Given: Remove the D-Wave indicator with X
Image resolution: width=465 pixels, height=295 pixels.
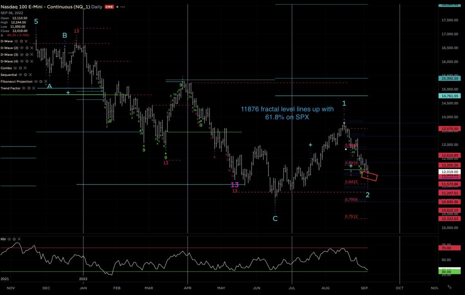Looking at the screenshot, I should point(26,41).
